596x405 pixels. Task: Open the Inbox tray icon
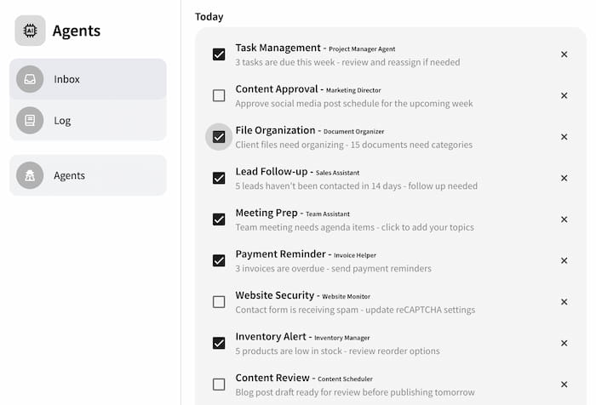(30, 79)
